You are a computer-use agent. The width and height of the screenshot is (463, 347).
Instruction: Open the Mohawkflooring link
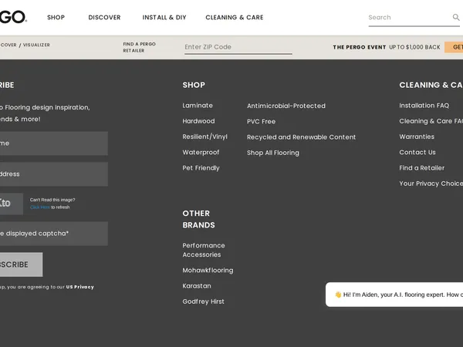[208, 271]
